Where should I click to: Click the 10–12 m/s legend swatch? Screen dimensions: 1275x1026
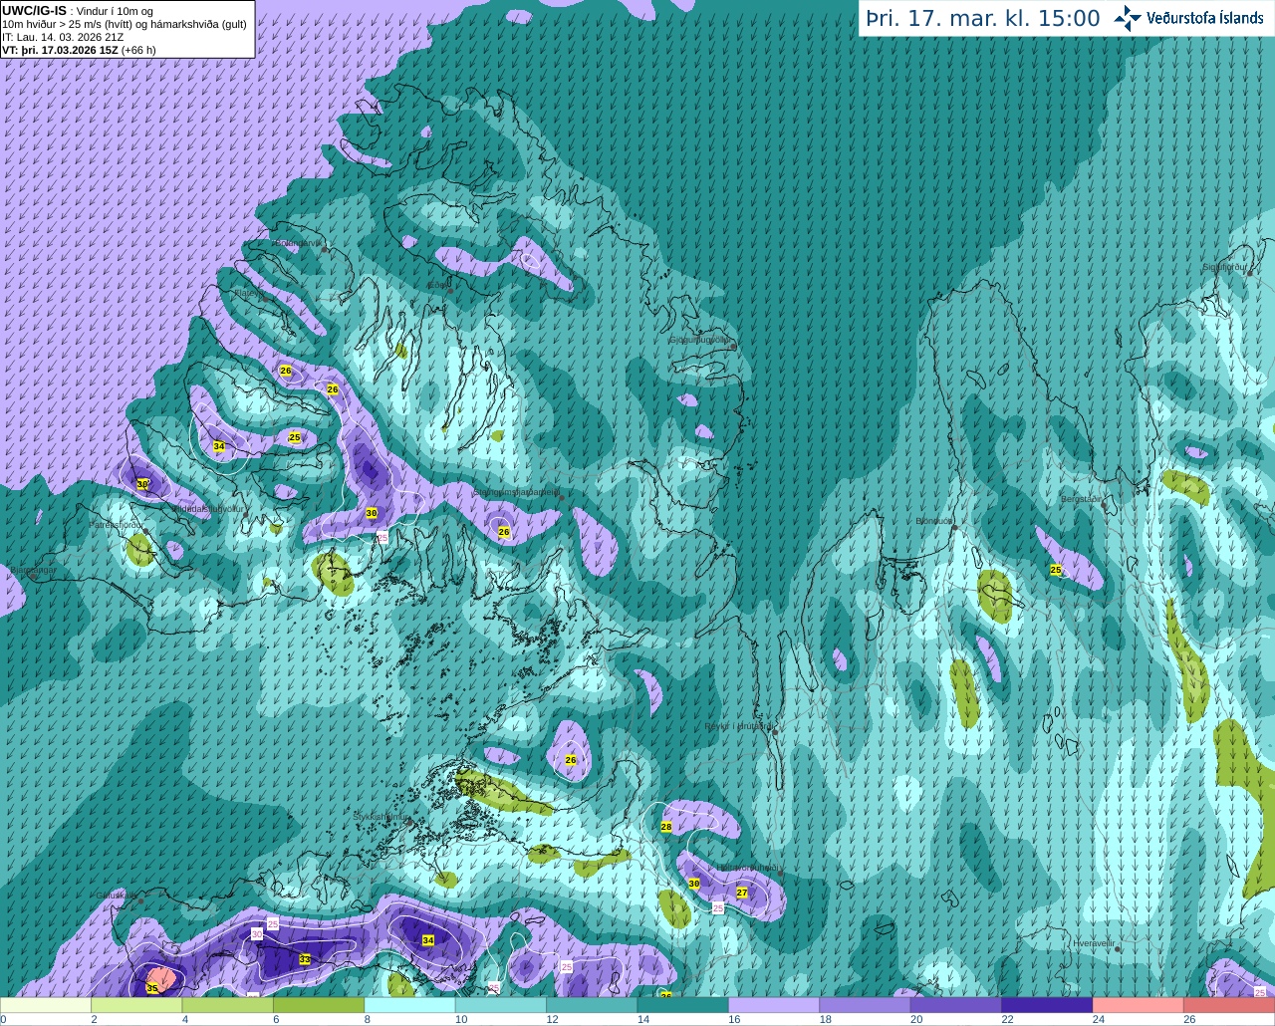coord(501,1005)
